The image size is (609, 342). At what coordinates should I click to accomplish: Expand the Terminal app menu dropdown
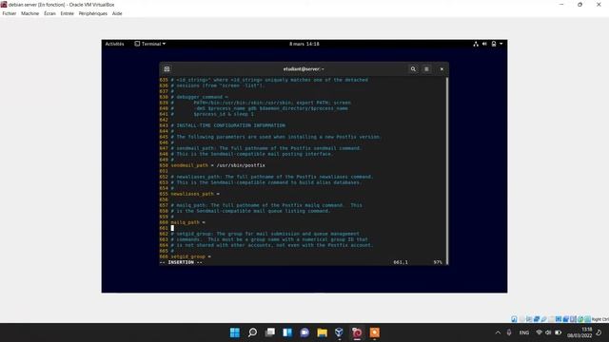(150, 44)
